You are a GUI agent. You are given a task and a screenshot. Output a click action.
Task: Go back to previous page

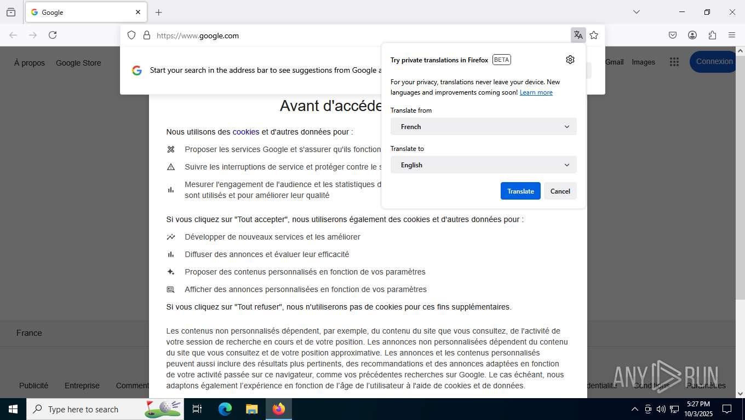point(13,35)
